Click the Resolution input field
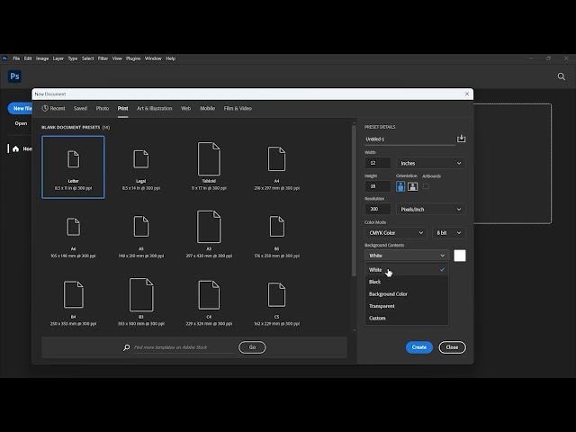This screenshot has width=576, height=432. 378,210
